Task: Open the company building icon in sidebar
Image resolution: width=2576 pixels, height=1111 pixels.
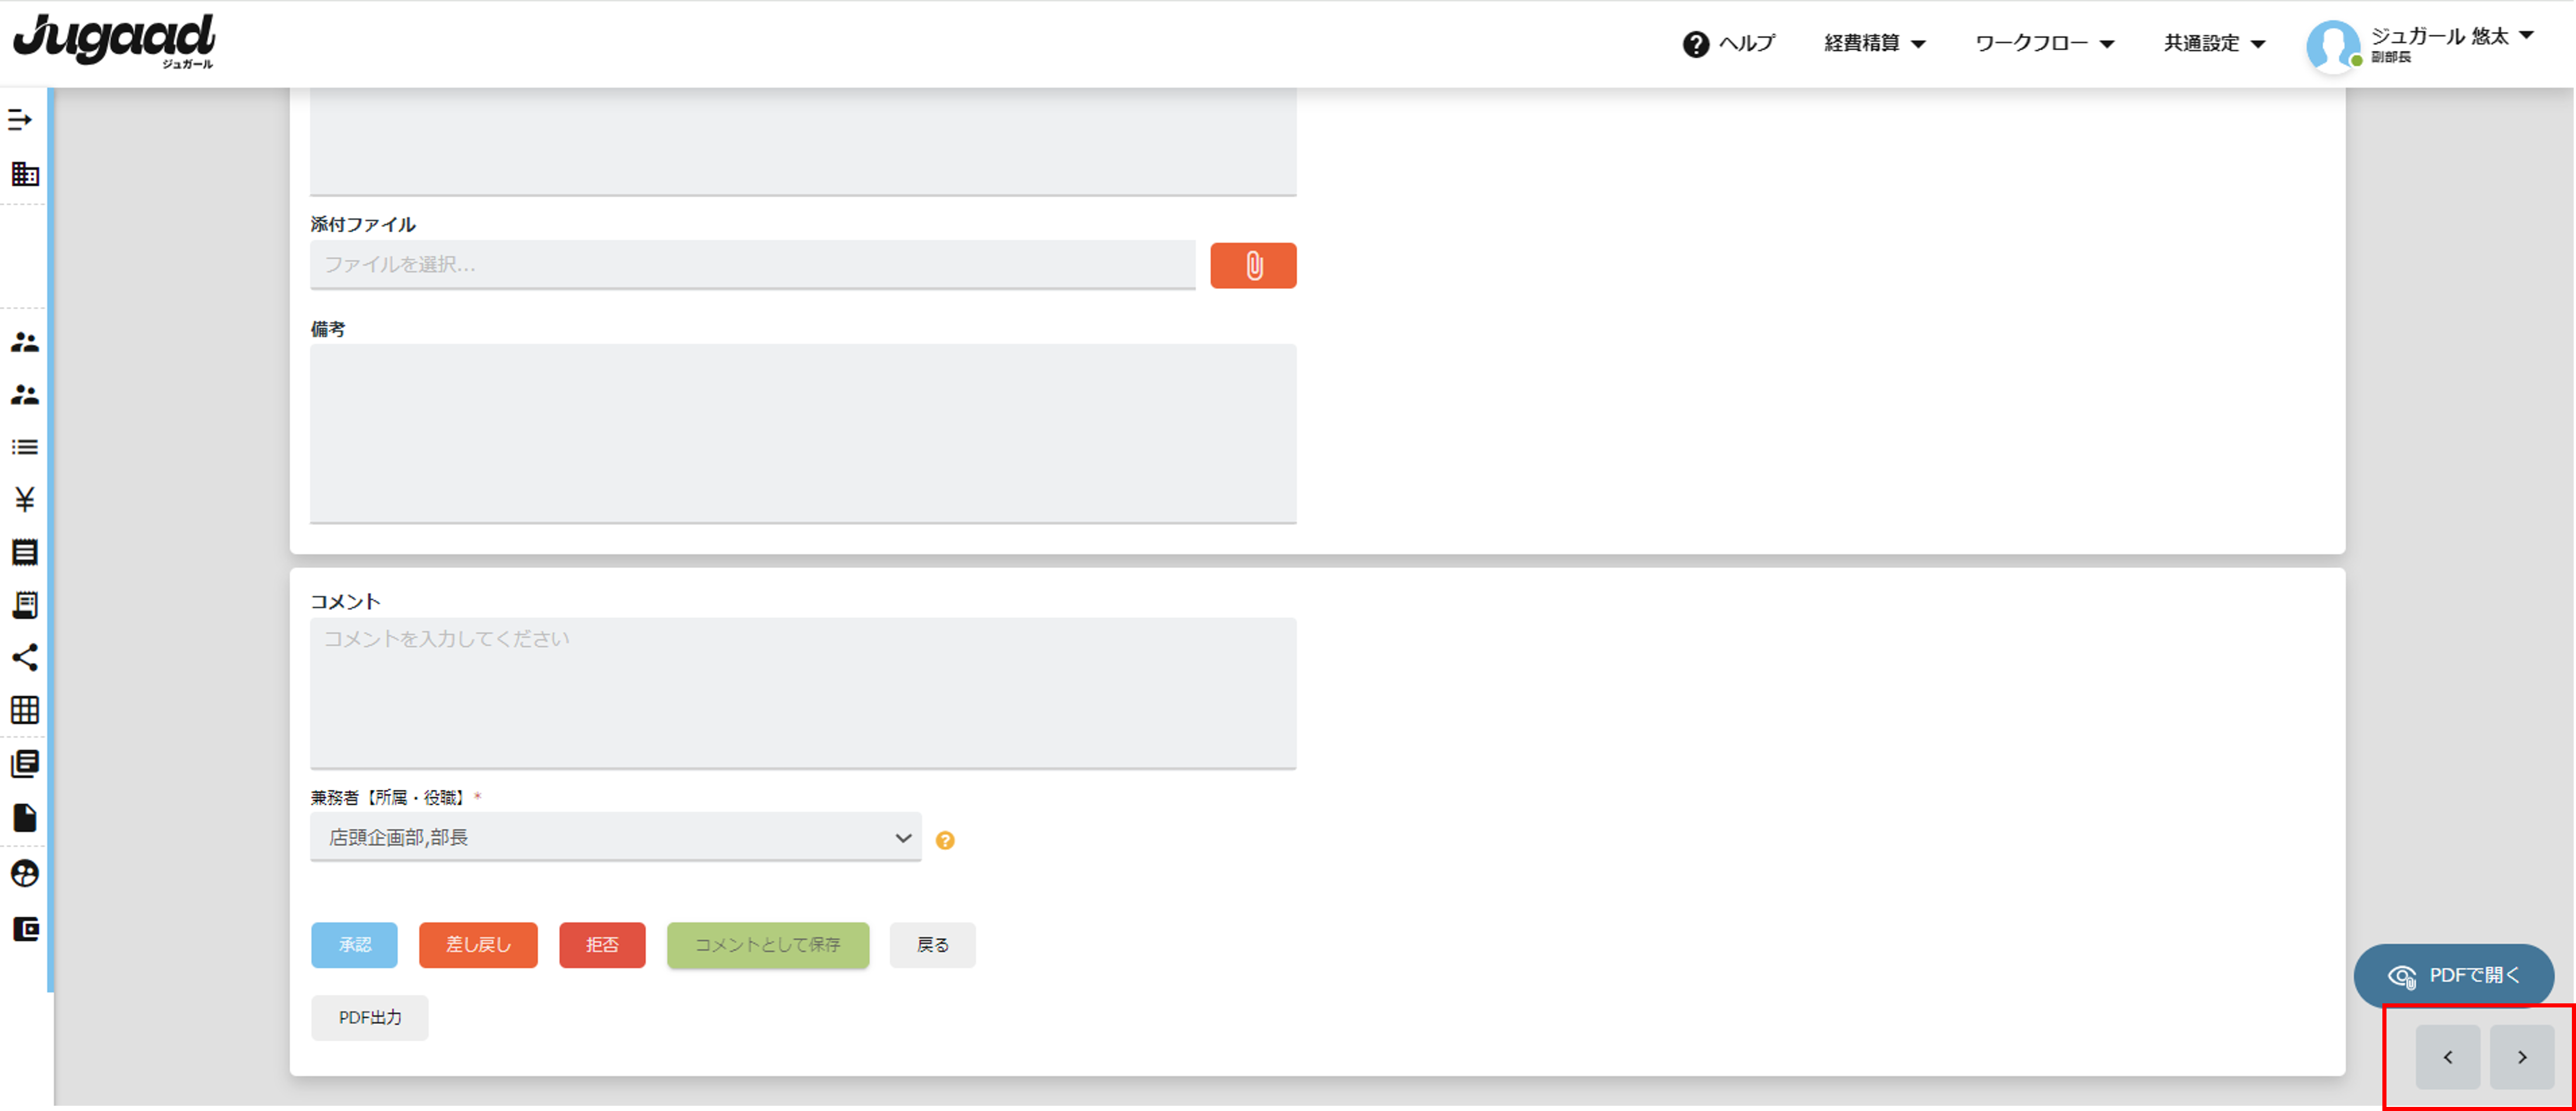Action: pos(25,174)
